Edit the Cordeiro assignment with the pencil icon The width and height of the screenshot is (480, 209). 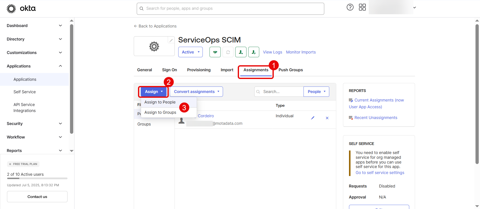[312, 118]
